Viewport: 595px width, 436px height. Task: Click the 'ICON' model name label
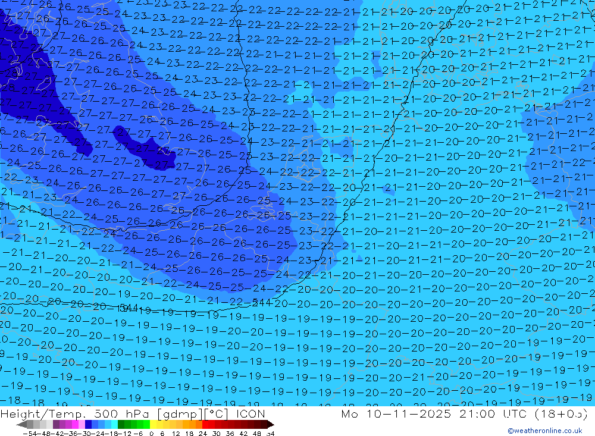(250, 413)
